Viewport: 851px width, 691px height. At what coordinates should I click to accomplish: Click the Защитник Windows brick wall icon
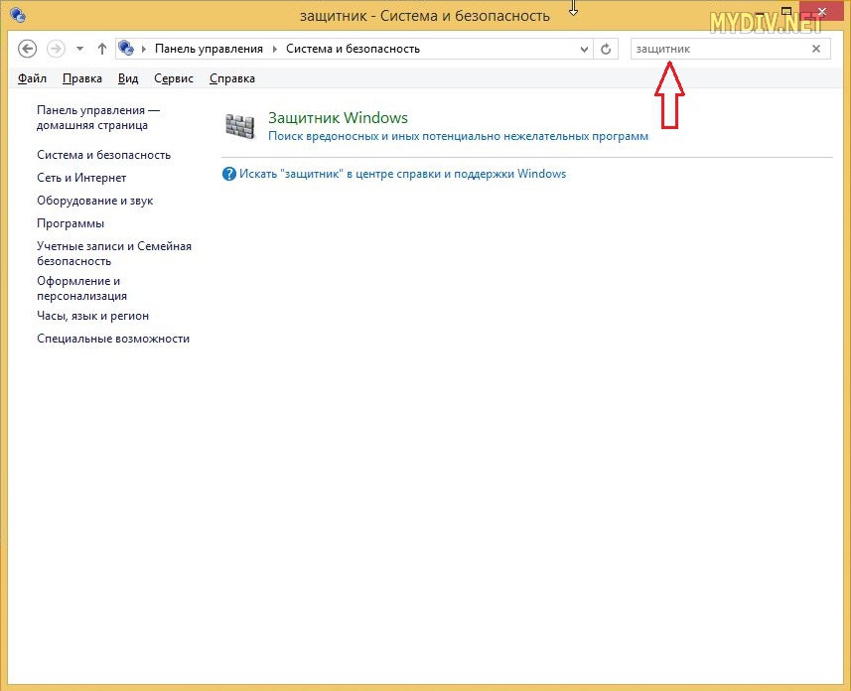[240, 126]
